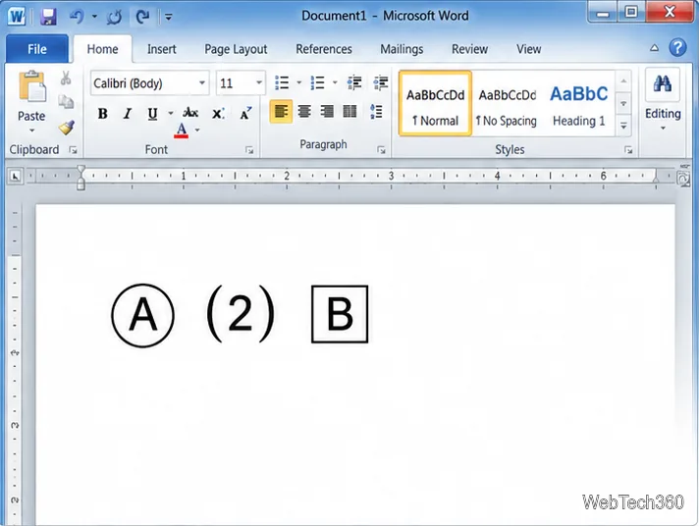
Task: Open Word Help question mark
Action: point(677,47)
